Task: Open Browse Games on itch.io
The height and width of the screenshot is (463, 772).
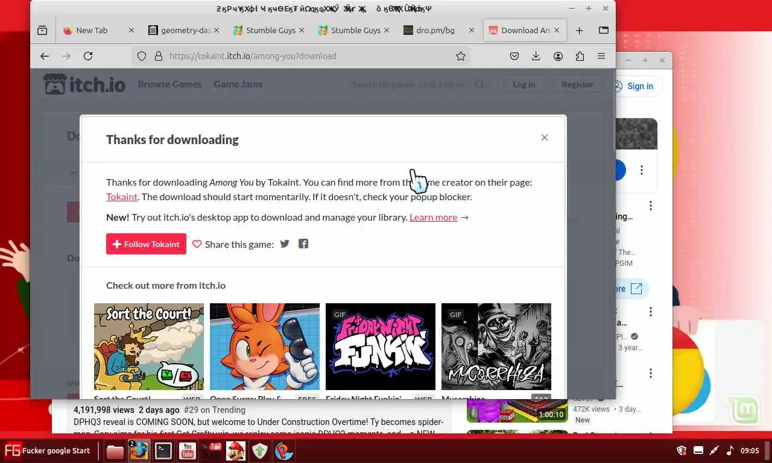Action: click(x=169, y=84)
